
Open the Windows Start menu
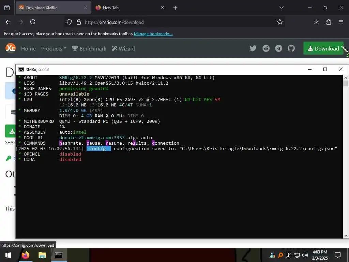[x=8, y=255]
